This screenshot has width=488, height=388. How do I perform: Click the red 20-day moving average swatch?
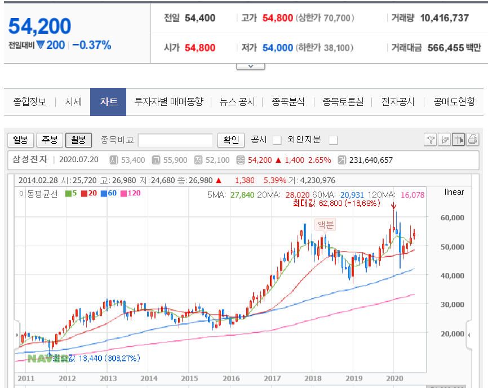click(x=84, y=193)
